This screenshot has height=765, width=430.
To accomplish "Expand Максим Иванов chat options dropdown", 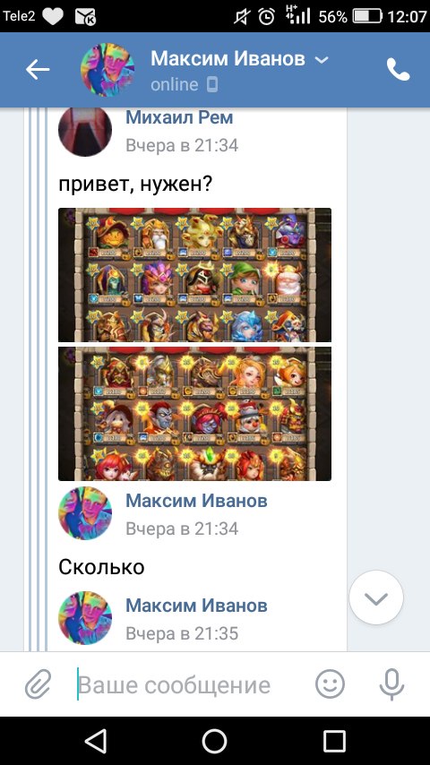I will coord(322,60).
